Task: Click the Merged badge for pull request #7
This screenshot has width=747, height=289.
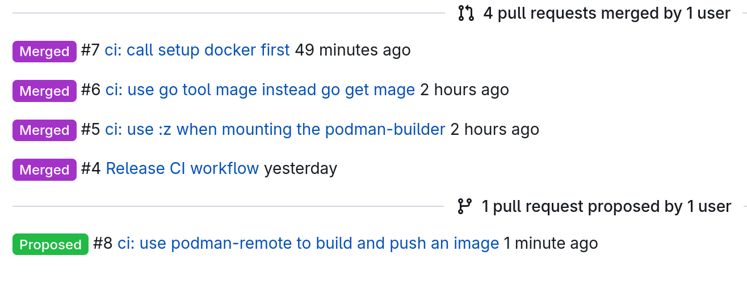Action: point(44,51)
